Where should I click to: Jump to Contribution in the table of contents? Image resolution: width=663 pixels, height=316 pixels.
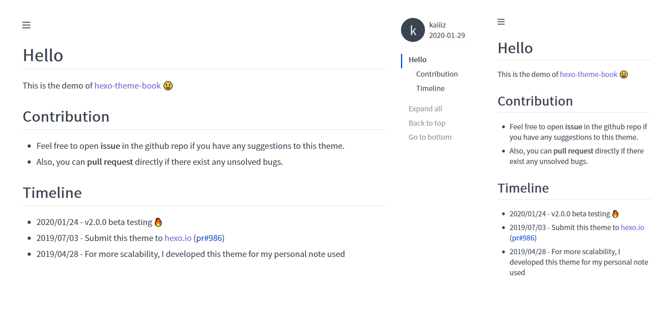point(437,74)
